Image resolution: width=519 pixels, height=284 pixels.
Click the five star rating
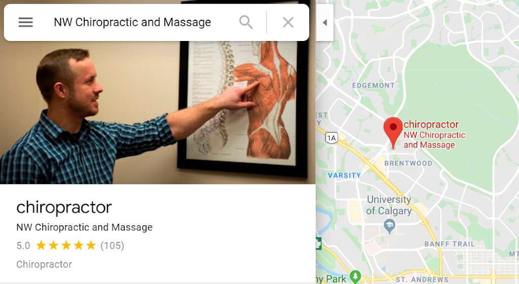[66, 246]
